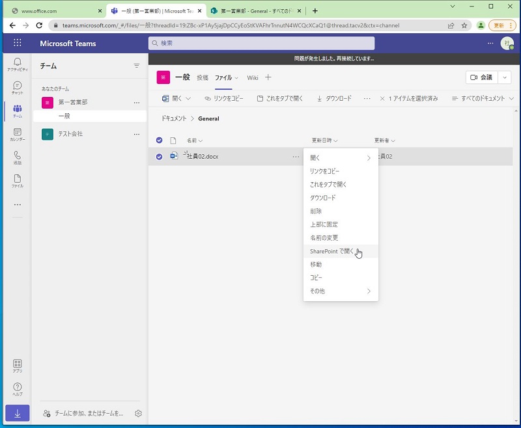
Task: Show more apps ellipsis in left rail
Action: tap(18, 205)
